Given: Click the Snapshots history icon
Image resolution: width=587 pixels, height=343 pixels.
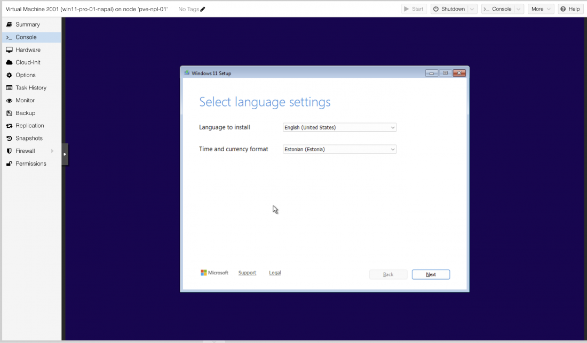Looking at the screenshot, I should (x=10, y=138).
